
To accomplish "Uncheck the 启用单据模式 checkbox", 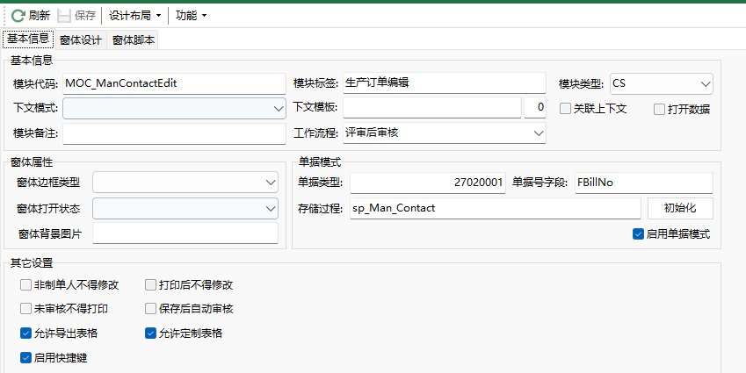I will tap(639, 234).
